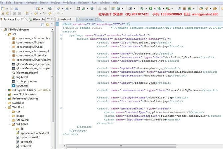Screen dimensions: 223x149
Task: Open the Help menu
Action: (115, 3)
